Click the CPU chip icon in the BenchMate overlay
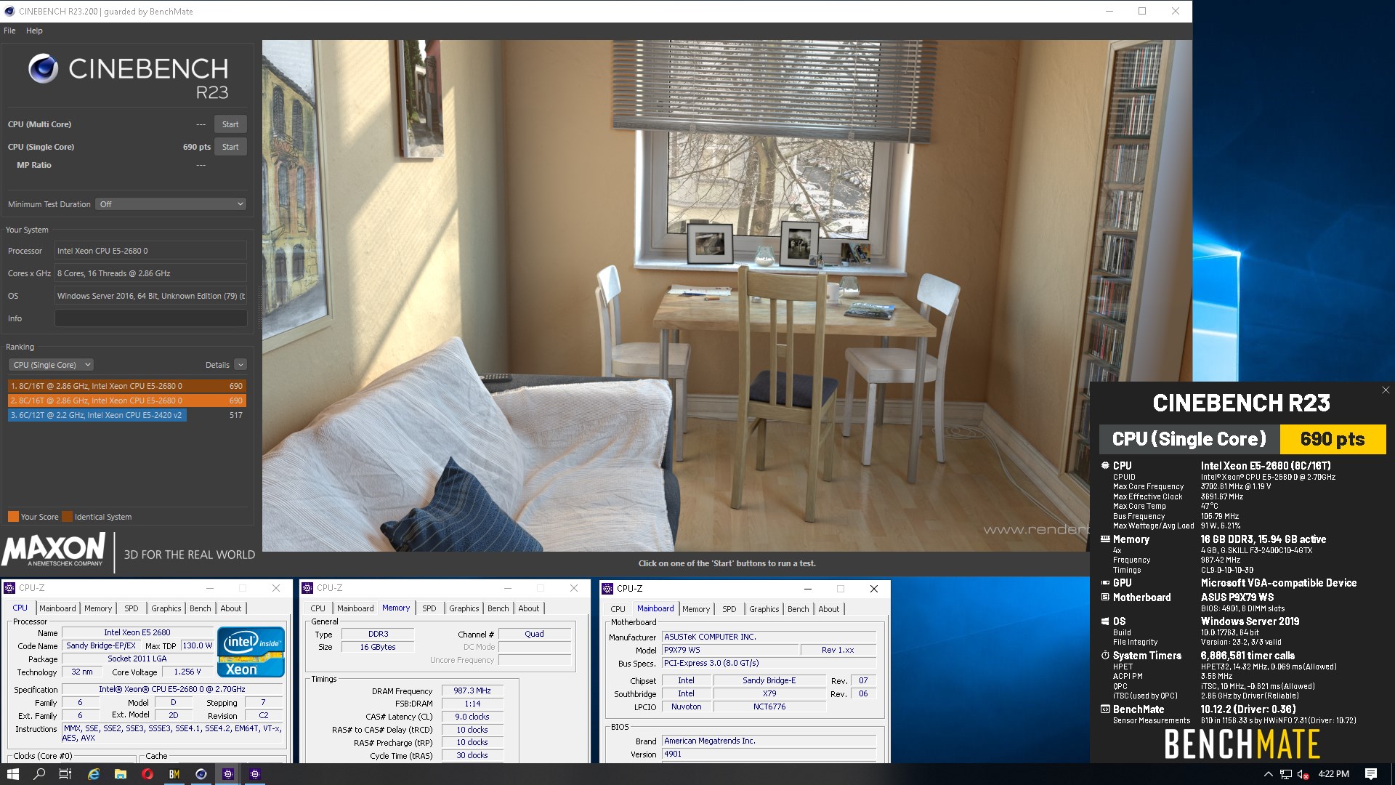The height and width of the screenshot is (785, 1395). coord(1104,465)
